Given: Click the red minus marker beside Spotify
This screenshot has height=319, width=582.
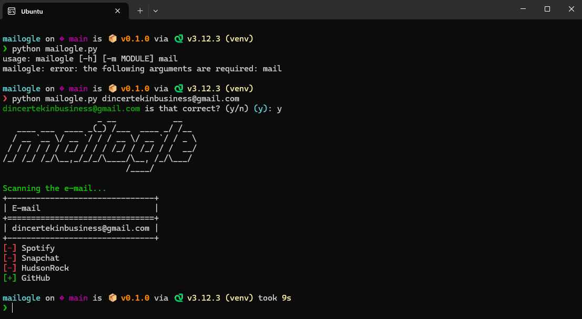Looking at the screenshot, I should [x=9, y=248].
